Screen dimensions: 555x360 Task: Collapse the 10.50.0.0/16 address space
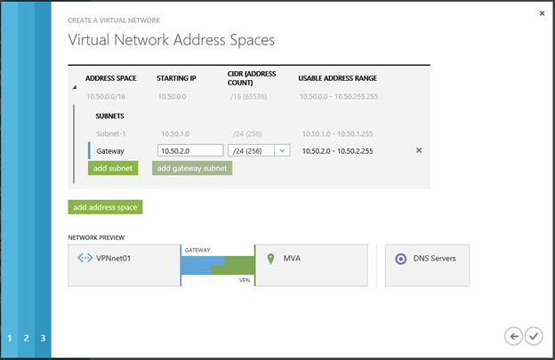(x=75, y=86)
